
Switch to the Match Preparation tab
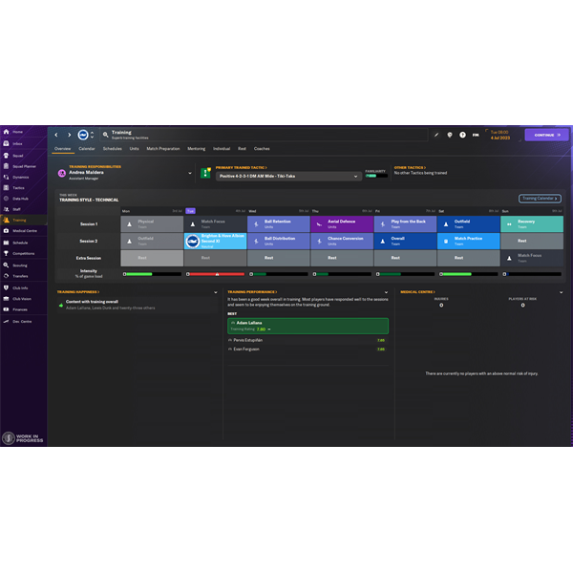pos(162,149)
